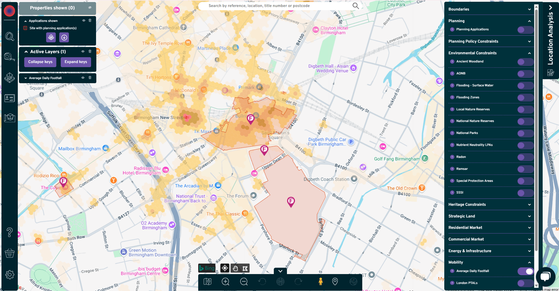Tick the Site with planning application(s) checkbox
559x291 pixels.
(x=25, y=28)
